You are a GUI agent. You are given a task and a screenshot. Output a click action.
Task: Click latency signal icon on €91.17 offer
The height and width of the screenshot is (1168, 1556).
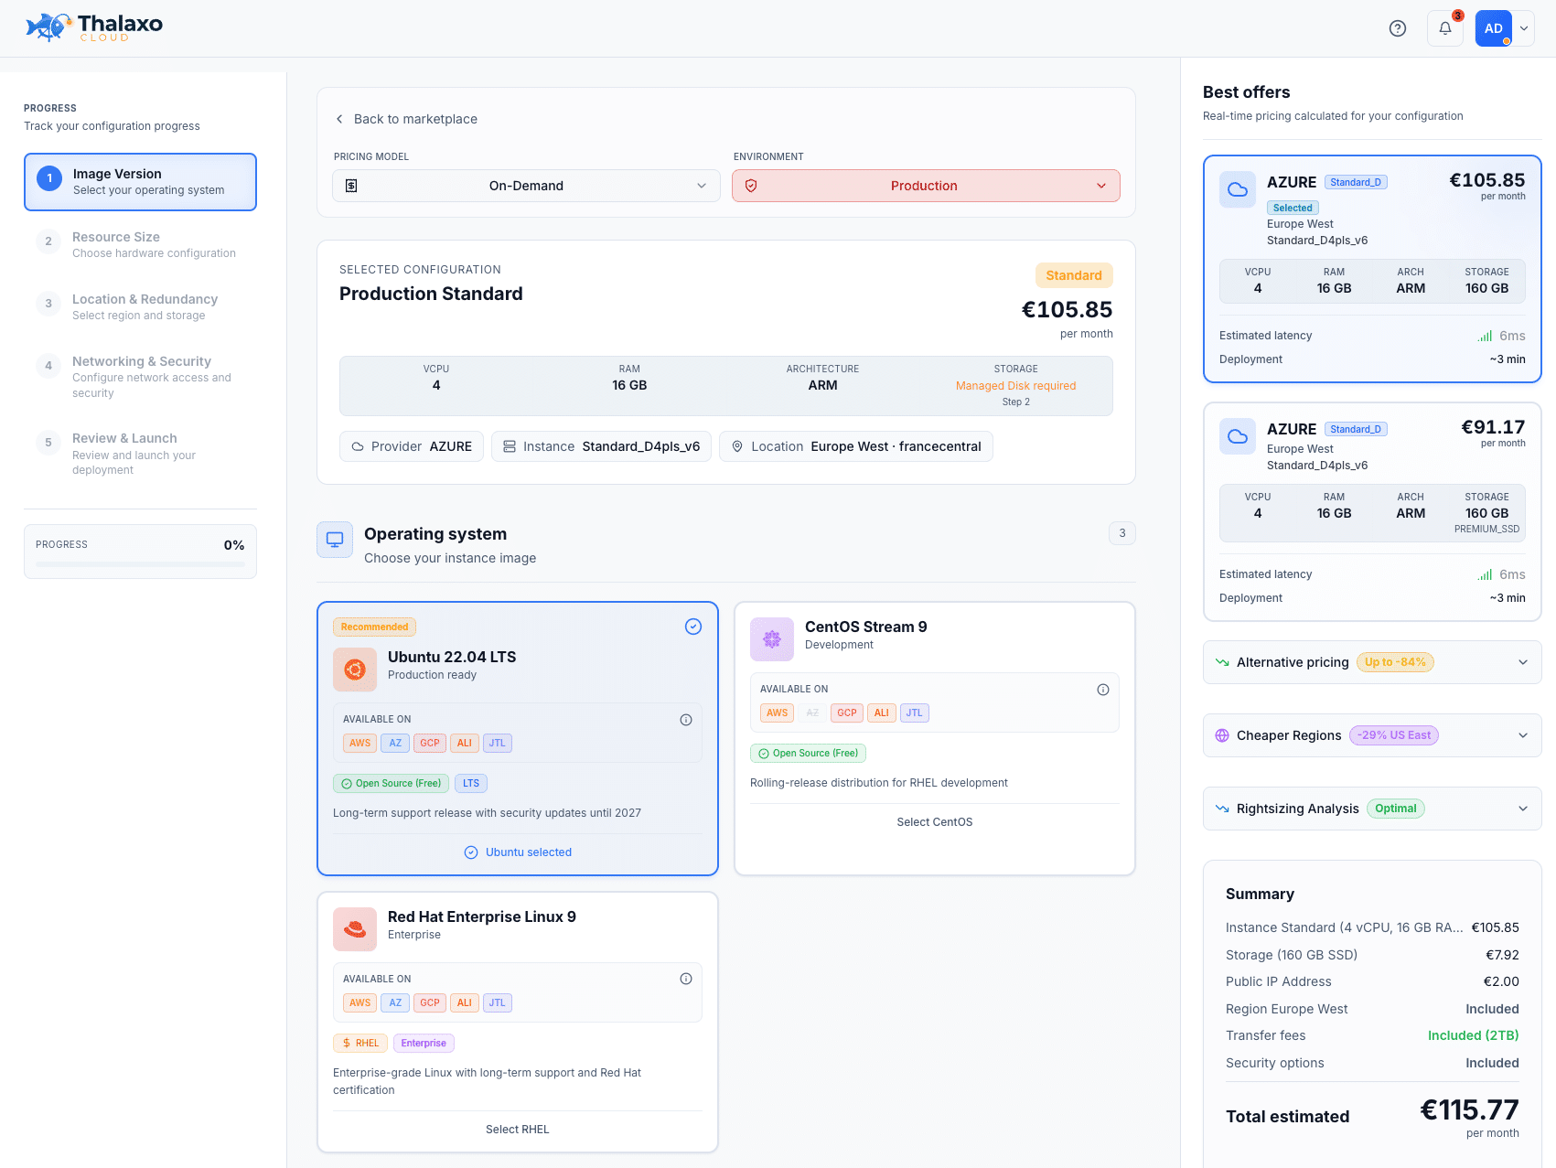point(1485,574)
